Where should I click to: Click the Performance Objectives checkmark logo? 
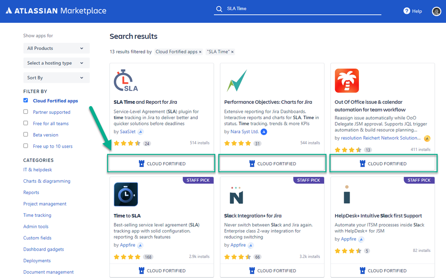tap(237, 81)
